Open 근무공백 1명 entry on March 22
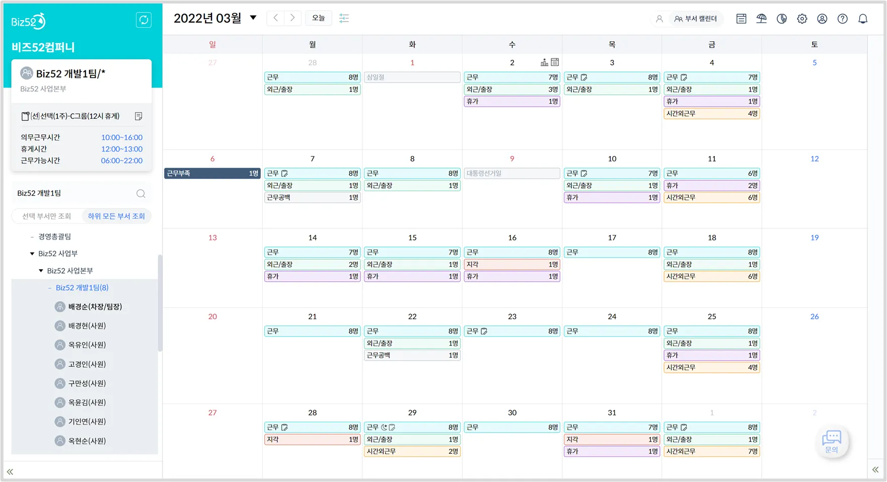 pyautogui.click(x=412, y=356)
